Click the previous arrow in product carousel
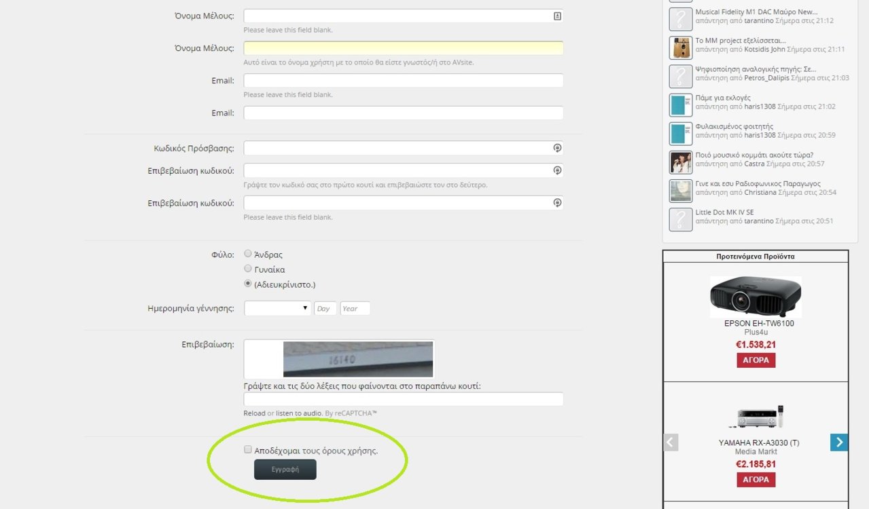 coord(671,442)
